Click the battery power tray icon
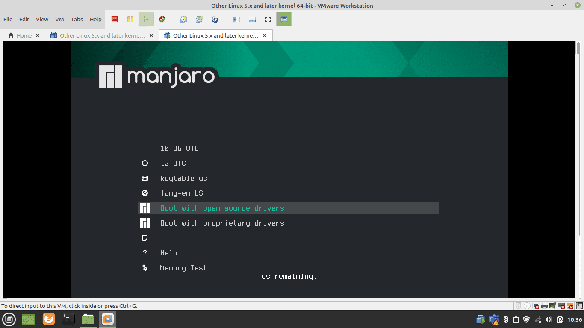 click(560, 319)
